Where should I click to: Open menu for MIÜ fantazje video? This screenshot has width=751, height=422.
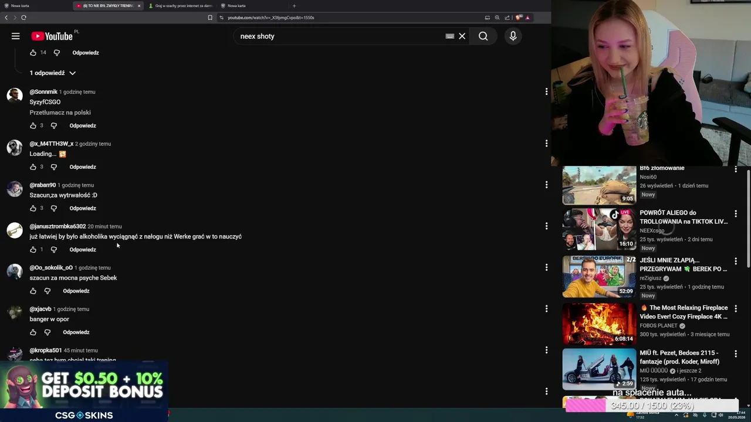tap(736, 354)
